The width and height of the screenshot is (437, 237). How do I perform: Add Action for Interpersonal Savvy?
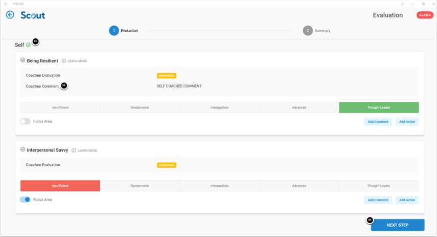coord(407,200)
